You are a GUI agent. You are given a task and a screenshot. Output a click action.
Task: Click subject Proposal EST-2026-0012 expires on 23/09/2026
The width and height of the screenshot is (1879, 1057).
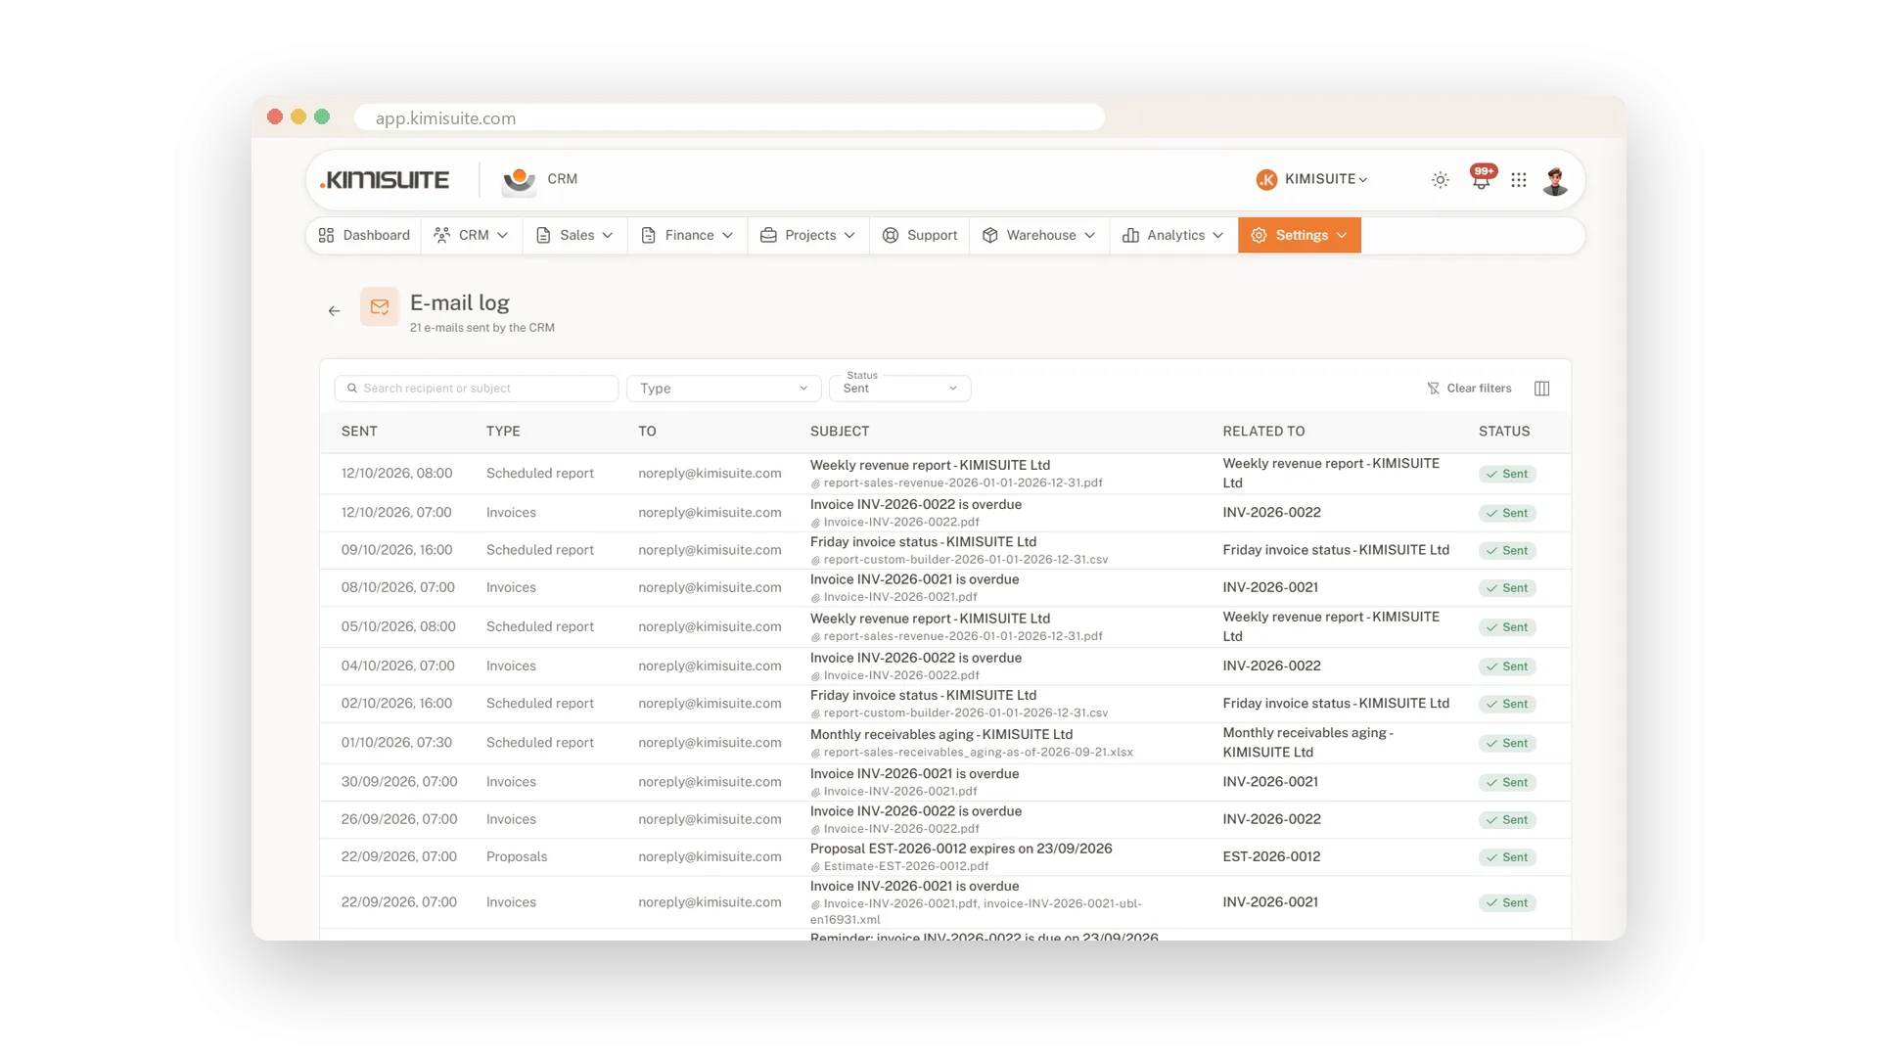pos(961,849)
